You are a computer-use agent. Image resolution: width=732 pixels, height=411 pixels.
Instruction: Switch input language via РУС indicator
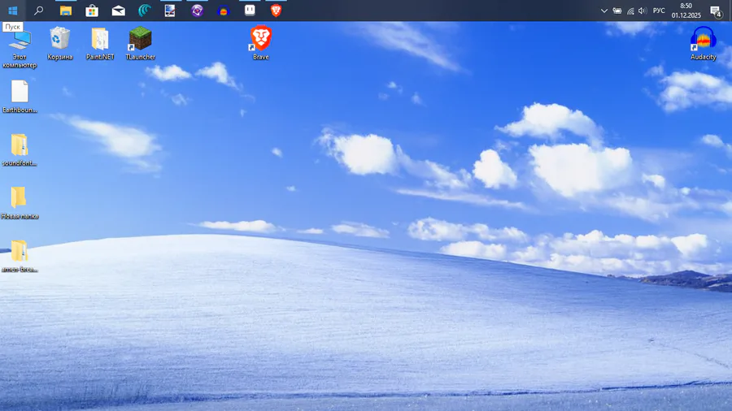659,11
